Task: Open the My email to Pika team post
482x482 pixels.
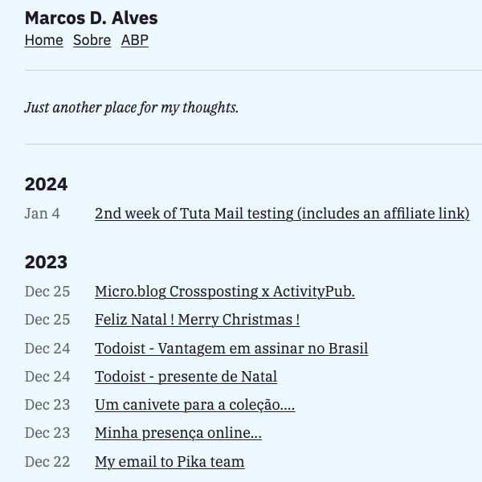Action: click(170, 462)
